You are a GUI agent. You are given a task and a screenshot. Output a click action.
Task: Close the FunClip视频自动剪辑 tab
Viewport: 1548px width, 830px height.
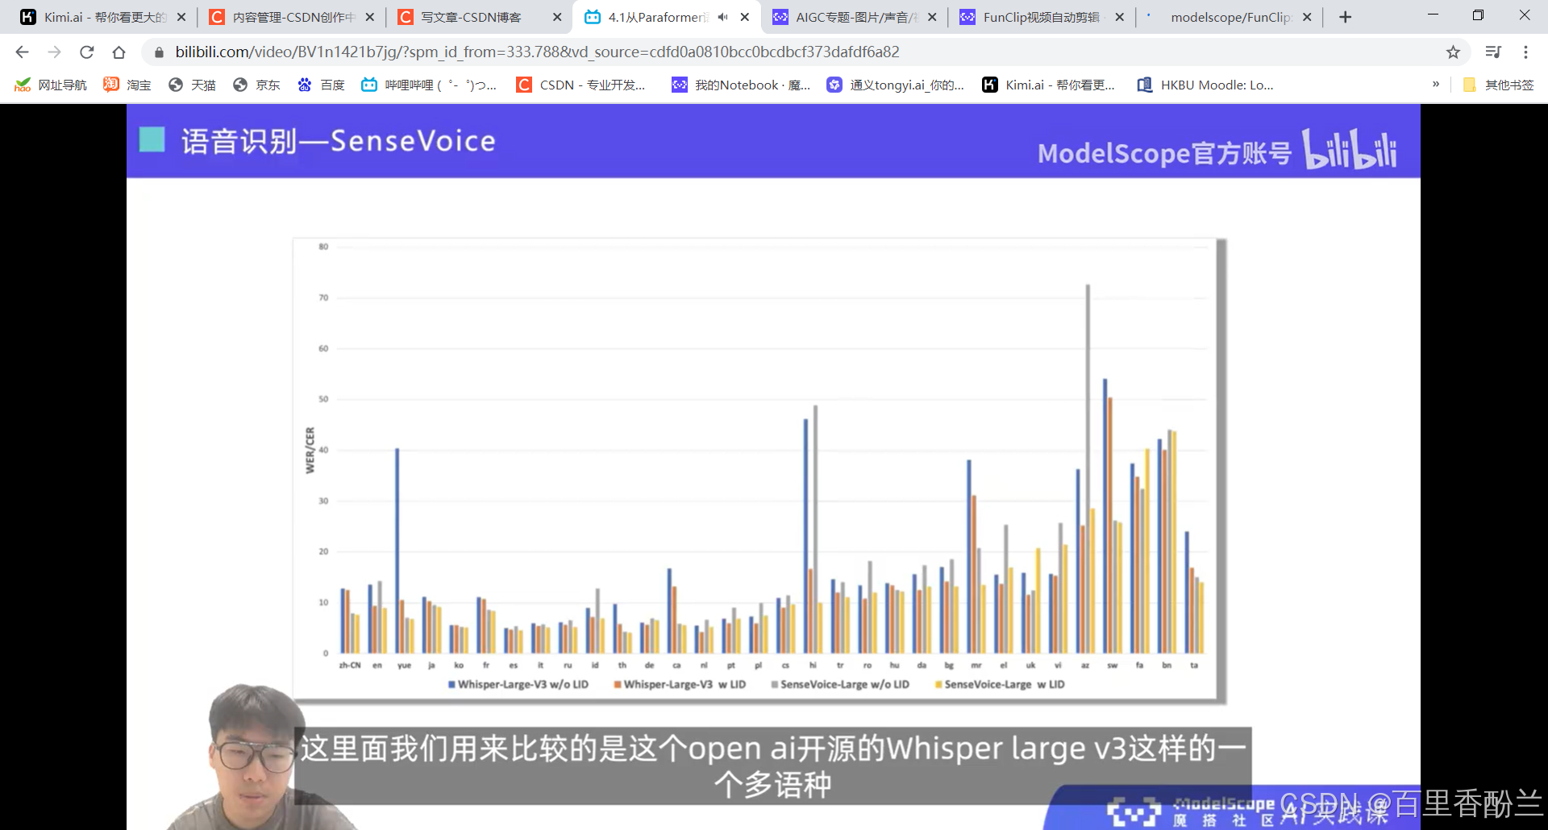[1119, 17]
